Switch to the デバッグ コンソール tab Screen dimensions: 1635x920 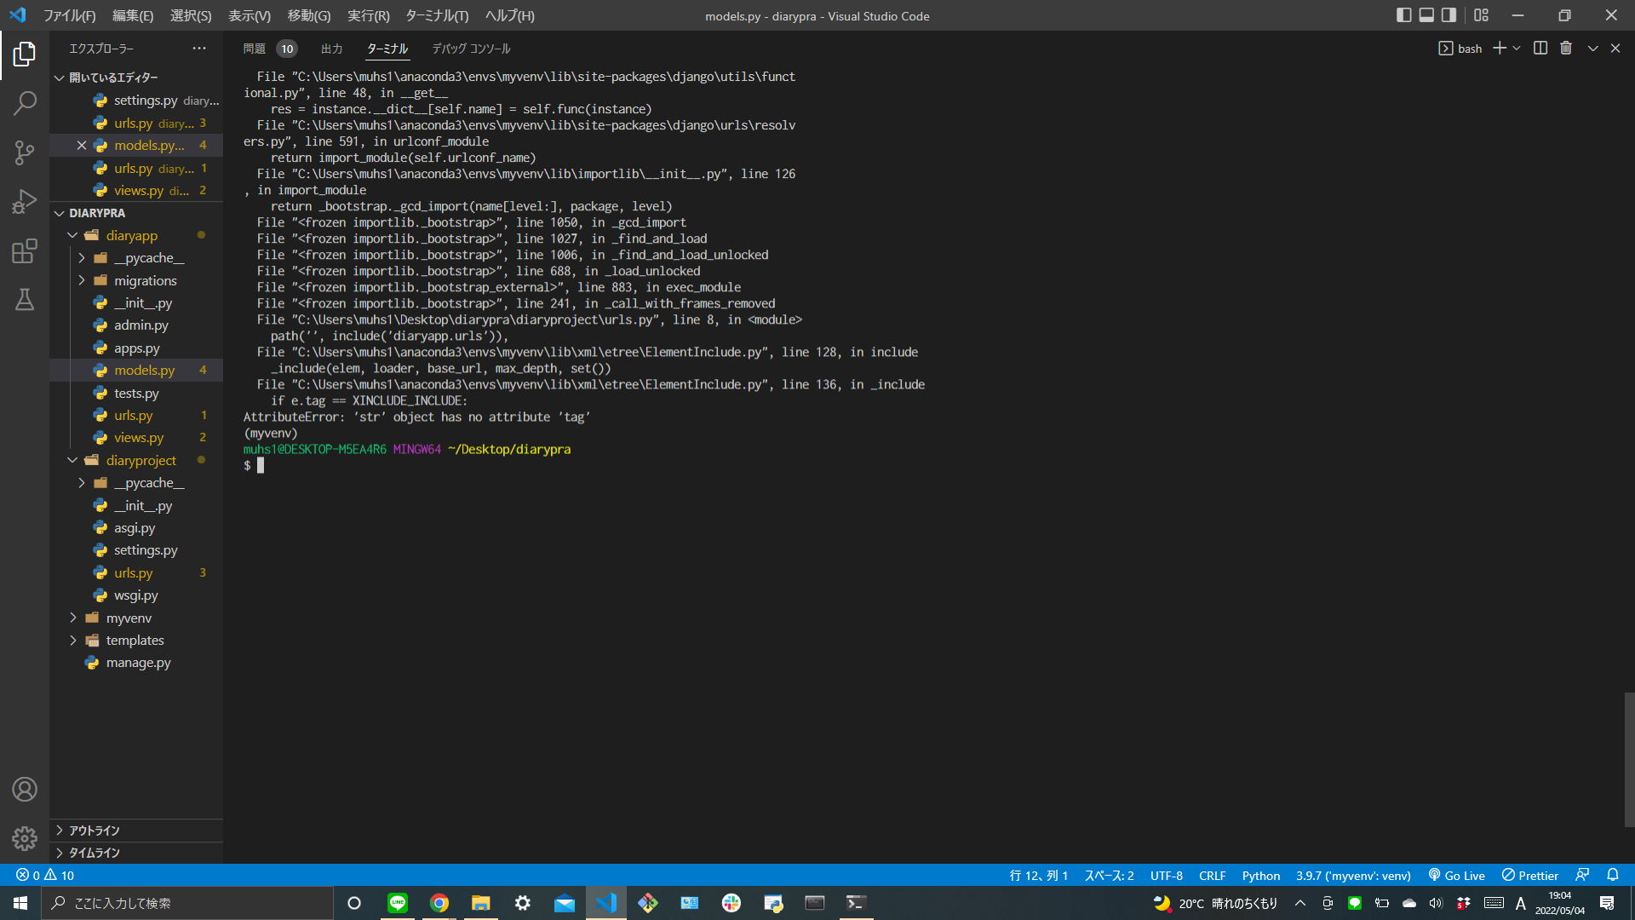(x=471, y=49)
